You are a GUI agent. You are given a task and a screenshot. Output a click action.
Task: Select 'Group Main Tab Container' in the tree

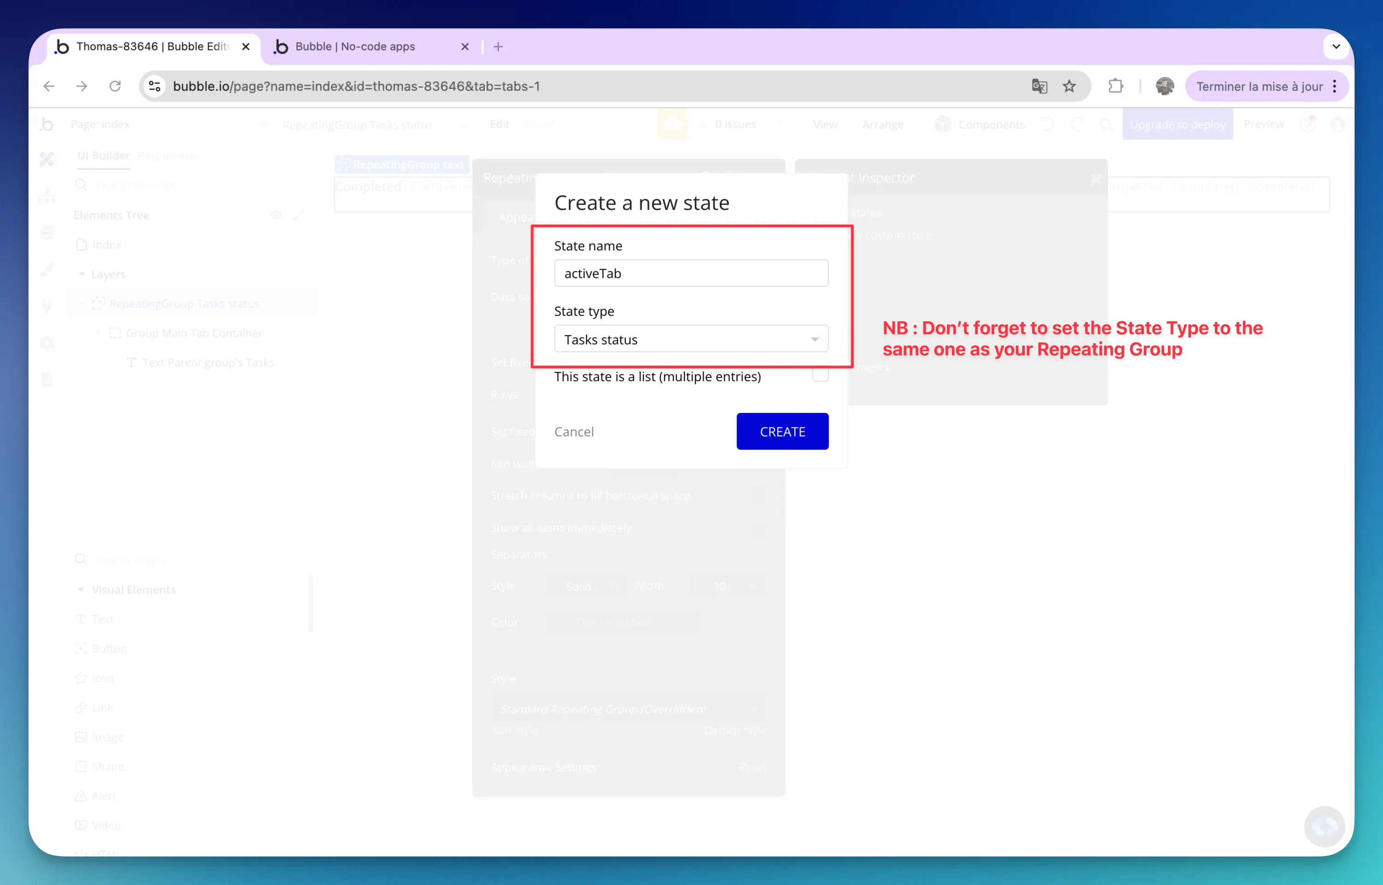194,333
